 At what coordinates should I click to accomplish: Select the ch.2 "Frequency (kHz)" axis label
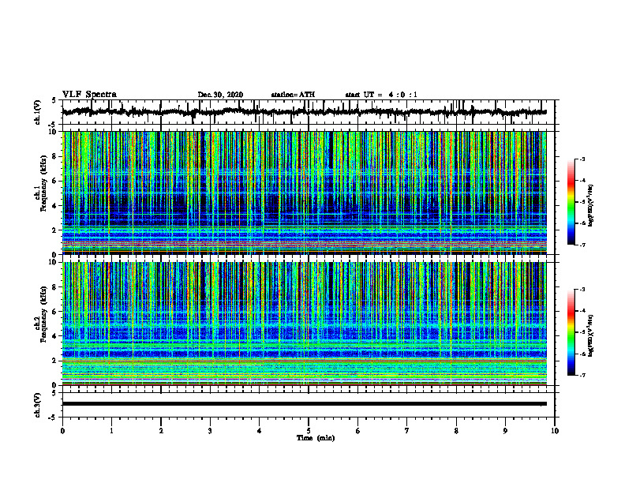point(44,314)
